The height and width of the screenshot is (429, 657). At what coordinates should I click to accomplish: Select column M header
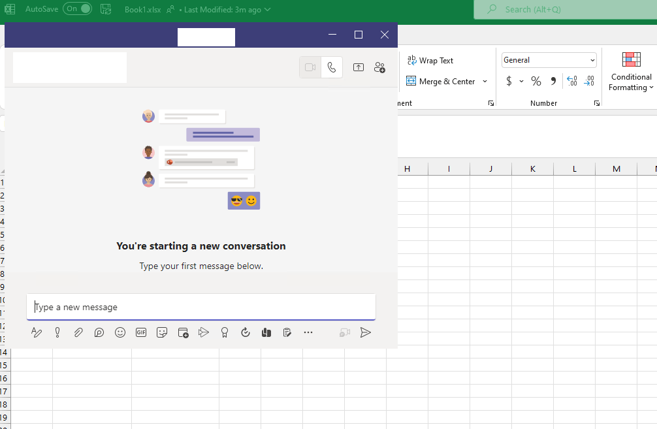coord(617,169)
